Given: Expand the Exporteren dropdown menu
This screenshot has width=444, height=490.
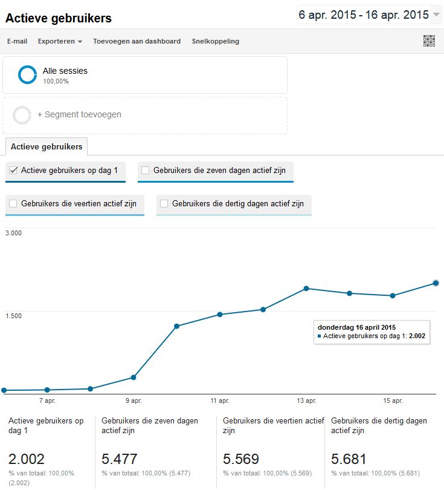Looking at the screenshot, I should pyautogui.click(x=60, y=41).
